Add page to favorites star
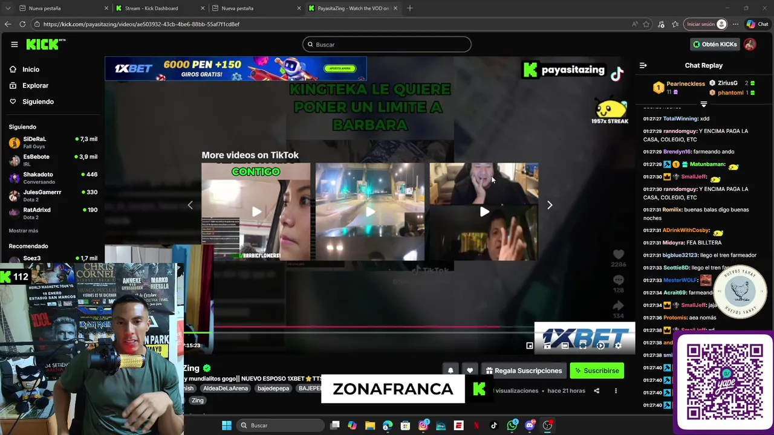The image size is (774, 435). 646,24
